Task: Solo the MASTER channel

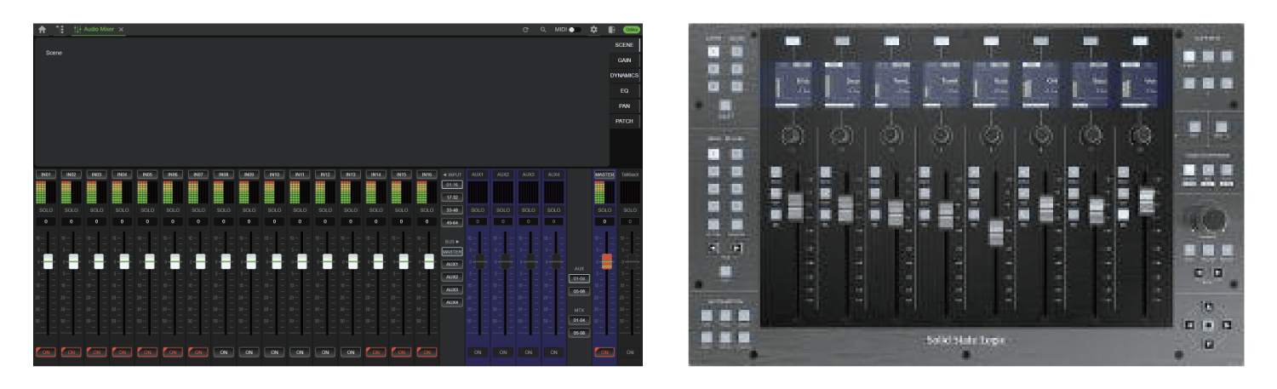Action: tap(604, 209)
